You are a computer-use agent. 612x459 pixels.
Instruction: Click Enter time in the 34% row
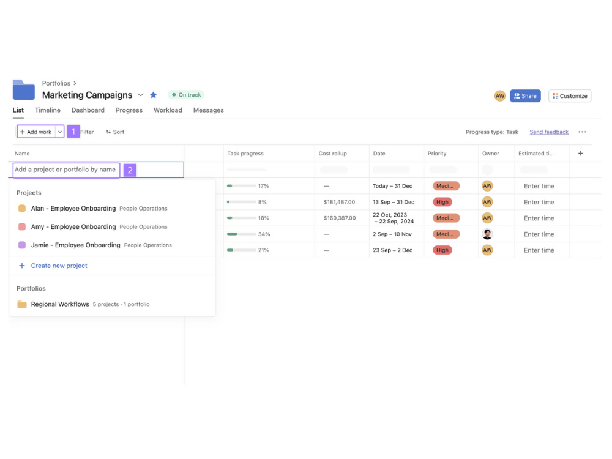click(x=539, y=234)
